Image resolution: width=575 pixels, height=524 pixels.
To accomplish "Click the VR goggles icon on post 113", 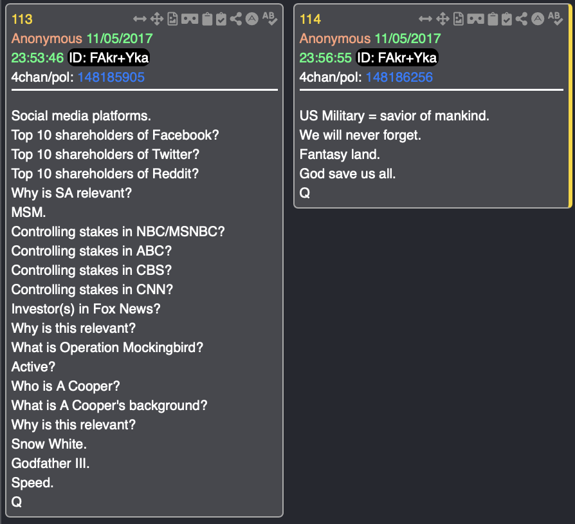I will coord(189,19).
